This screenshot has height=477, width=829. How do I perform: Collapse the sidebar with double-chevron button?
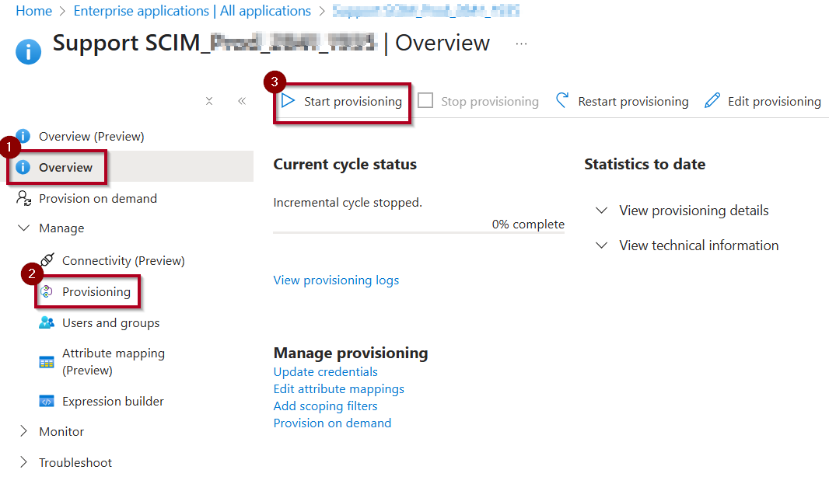tap(242, 101)
